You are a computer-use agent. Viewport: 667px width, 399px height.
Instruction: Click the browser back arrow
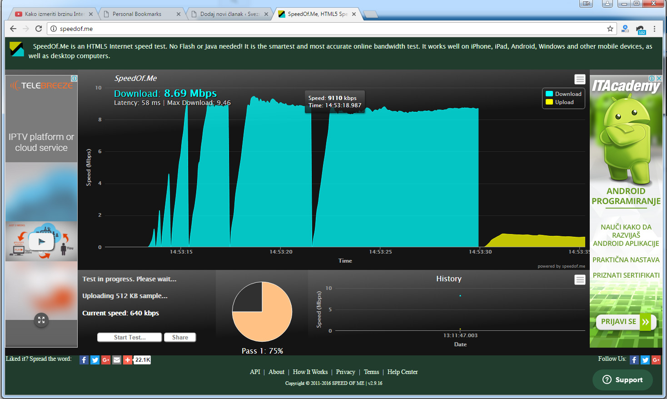pyautogui.click(x=13, y=29)
